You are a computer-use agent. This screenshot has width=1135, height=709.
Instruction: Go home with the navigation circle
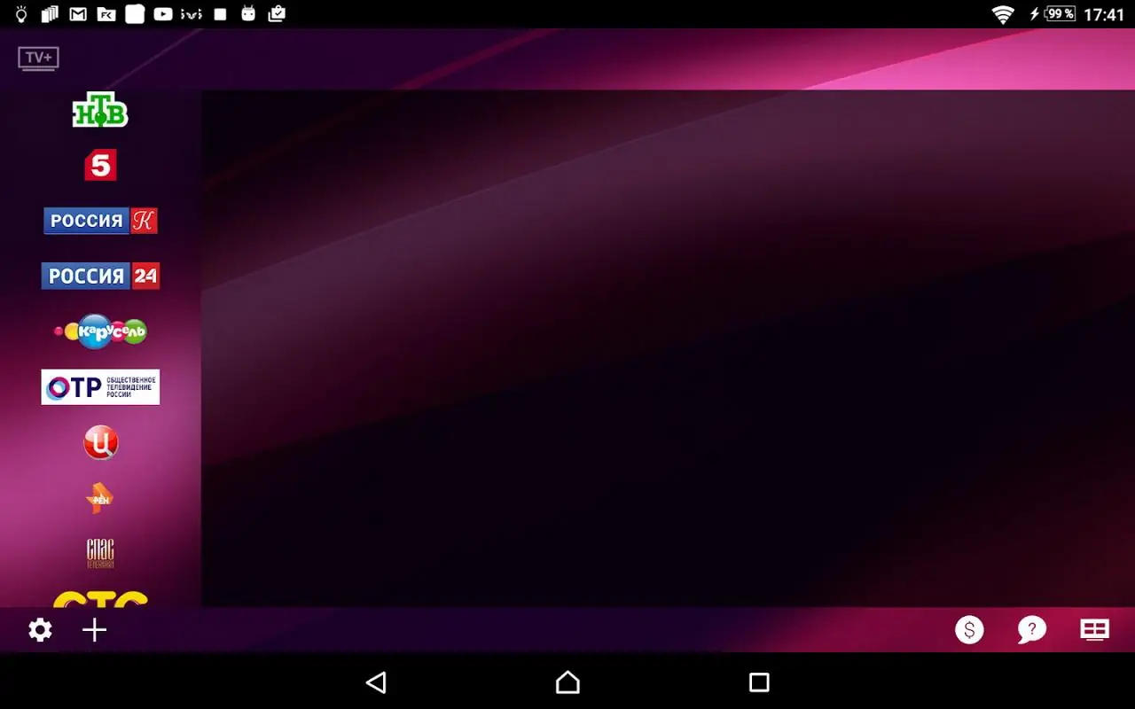click(567, 682)
